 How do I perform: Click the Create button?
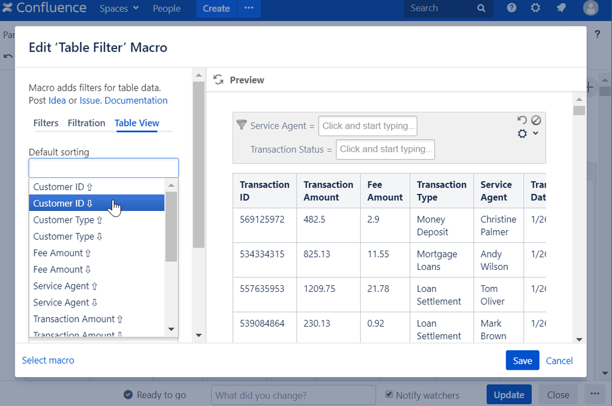216,9
